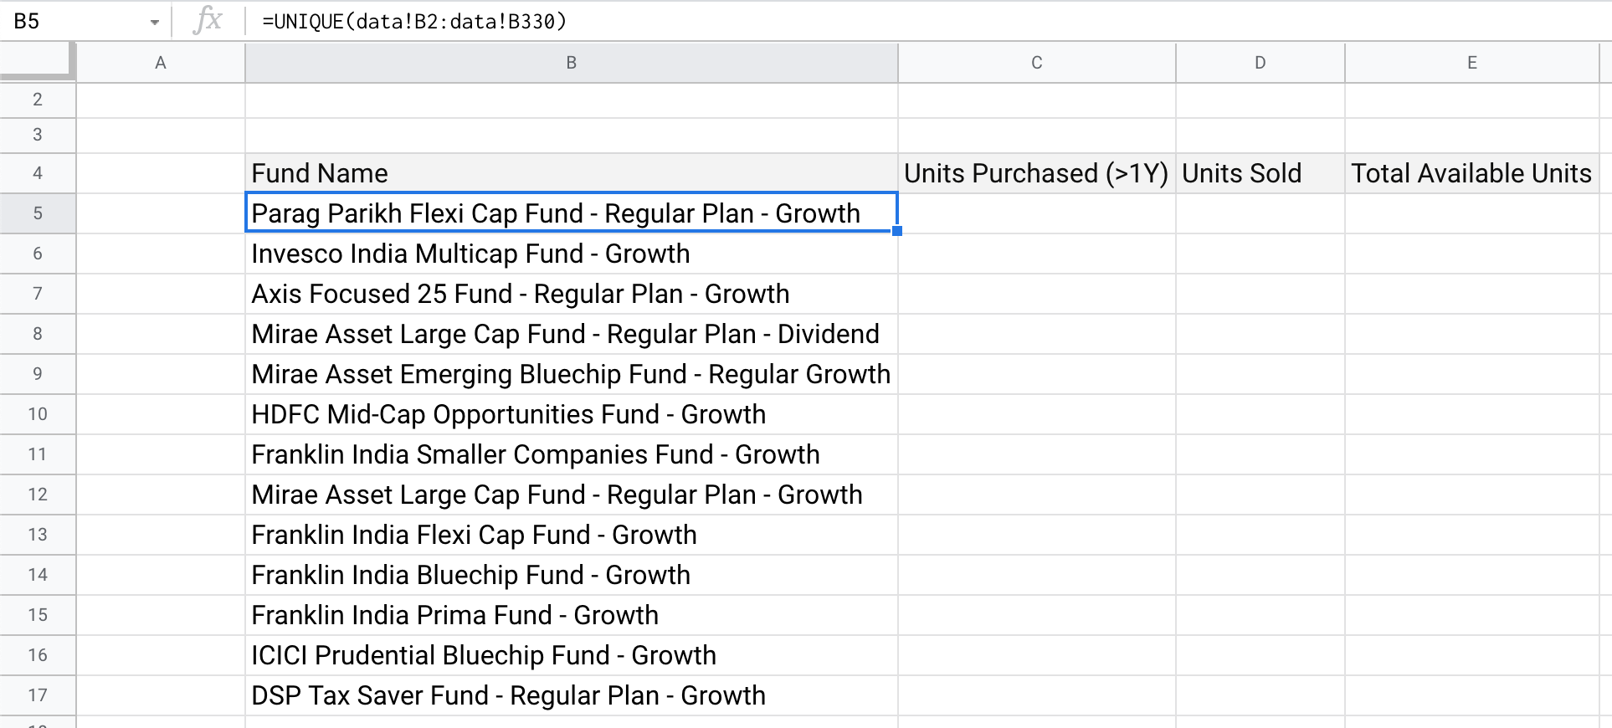
Task: Click the 'Fund Name' header cell
Action: tap(572, 173)
